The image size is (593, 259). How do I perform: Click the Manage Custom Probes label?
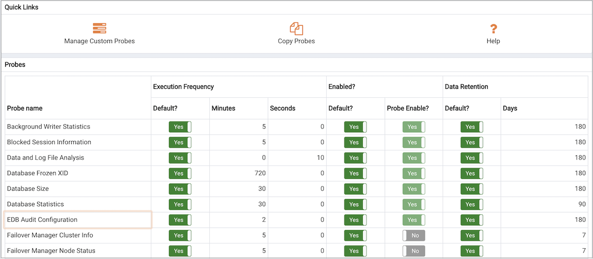[x=100, y=41]
